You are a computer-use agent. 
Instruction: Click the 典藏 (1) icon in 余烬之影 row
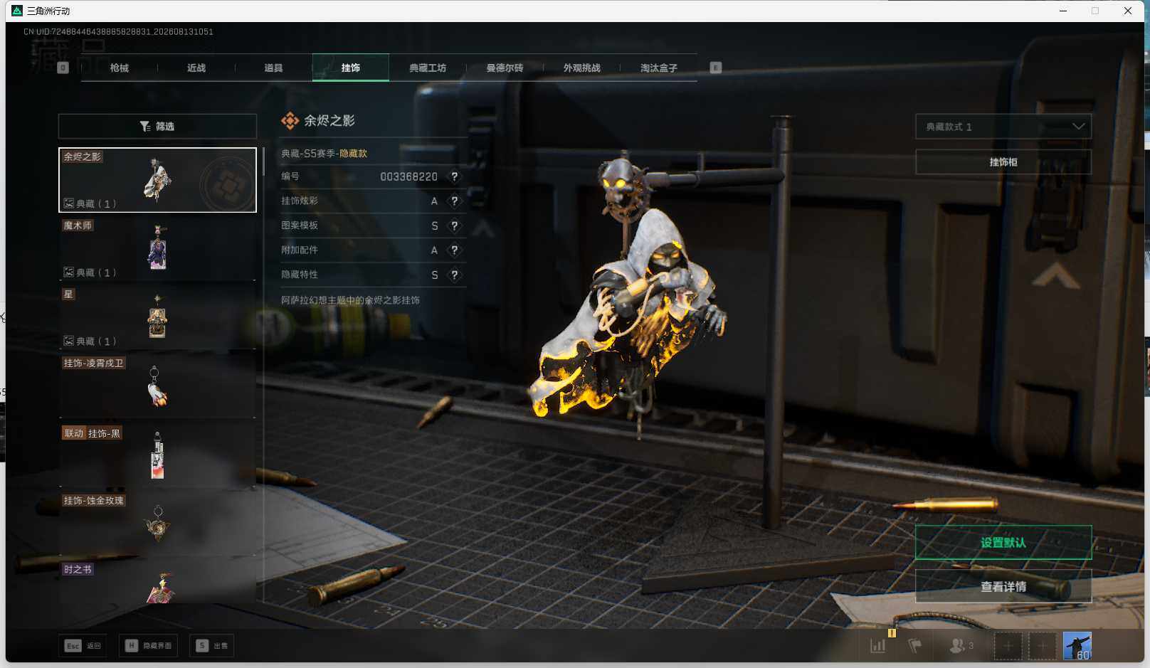coord(69,203)
